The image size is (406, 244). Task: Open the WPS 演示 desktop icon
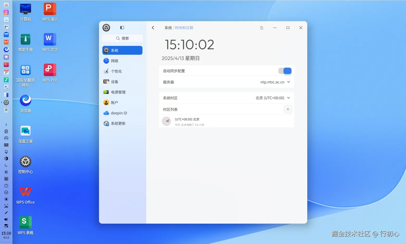pyautogui.click(x=50, y=12)
